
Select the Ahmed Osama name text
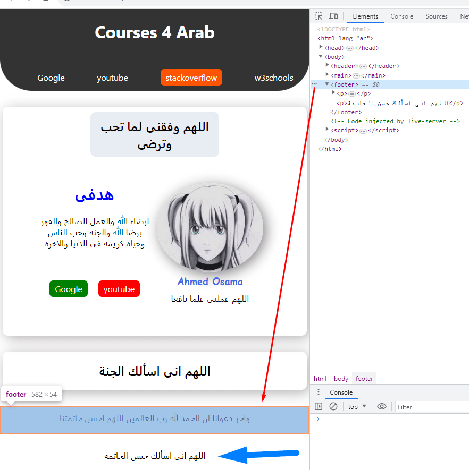(x=210, y=281)
